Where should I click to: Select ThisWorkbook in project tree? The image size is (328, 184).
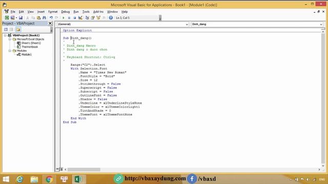tap(30, 47)
